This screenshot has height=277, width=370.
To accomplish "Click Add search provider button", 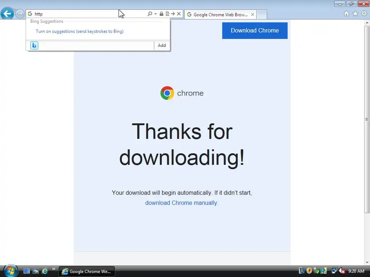I will pyautogui.click(x=162, y=45).
